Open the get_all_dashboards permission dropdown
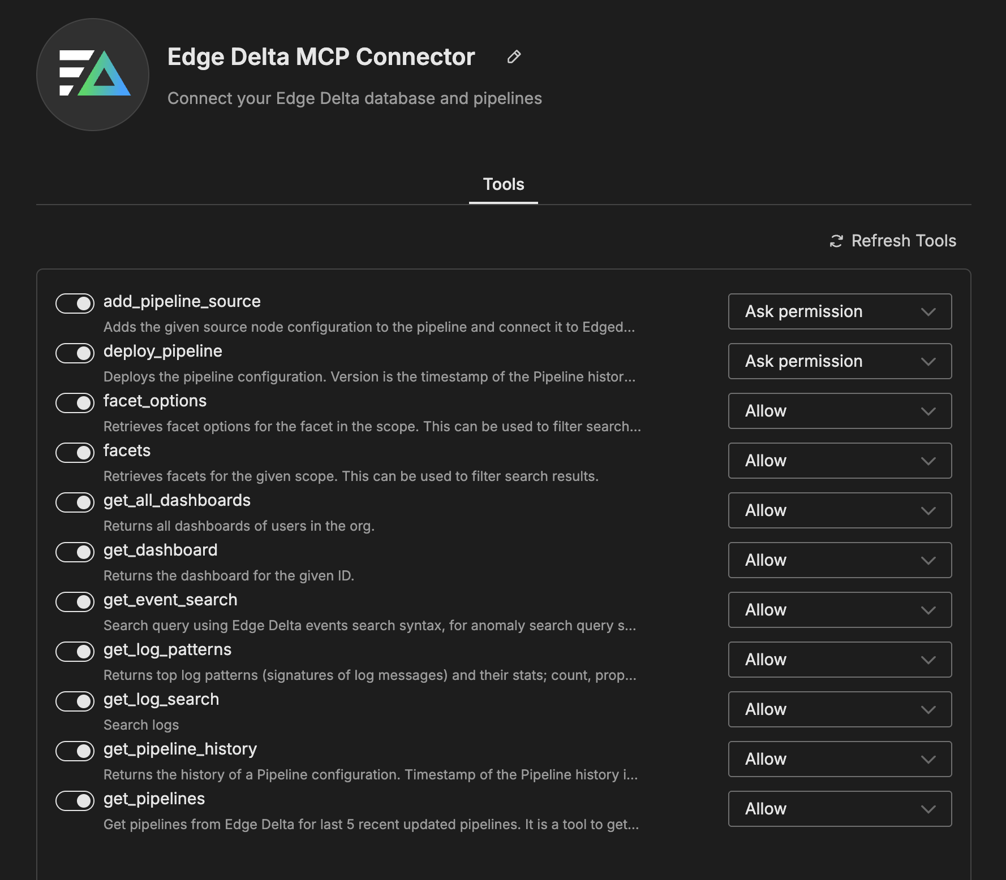This screenshot has width=1006, height=880. 839,510
